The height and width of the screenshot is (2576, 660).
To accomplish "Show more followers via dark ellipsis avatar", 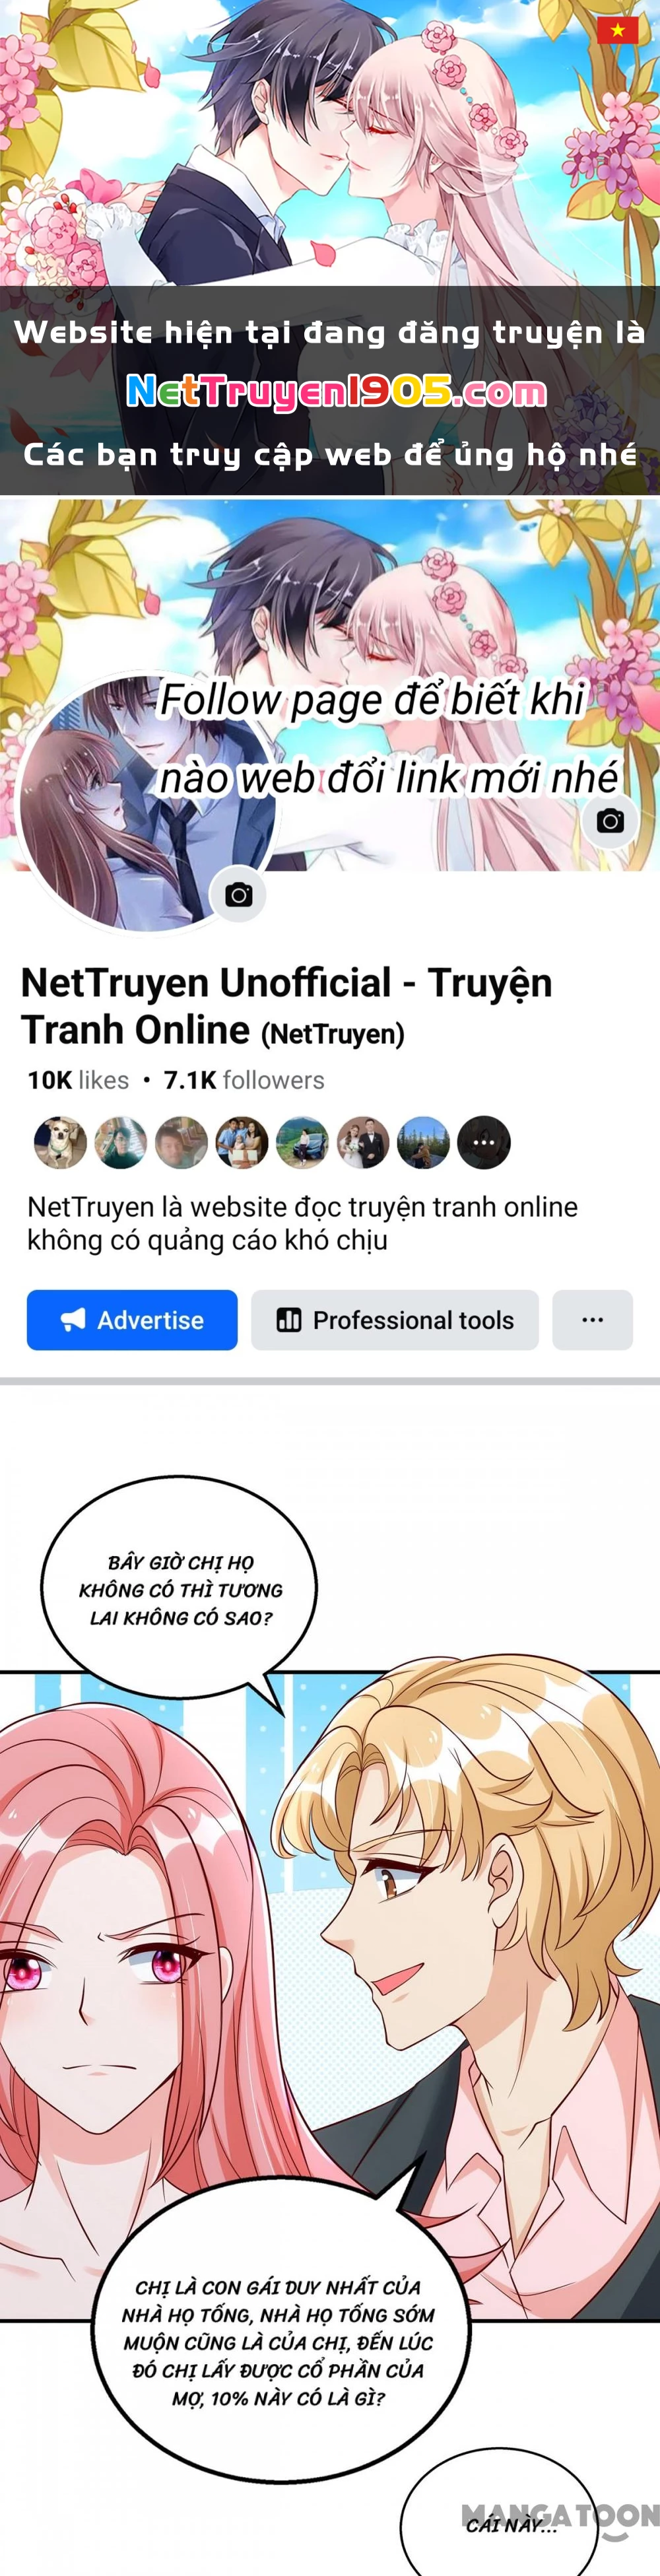I will [x=484, y=1142].
